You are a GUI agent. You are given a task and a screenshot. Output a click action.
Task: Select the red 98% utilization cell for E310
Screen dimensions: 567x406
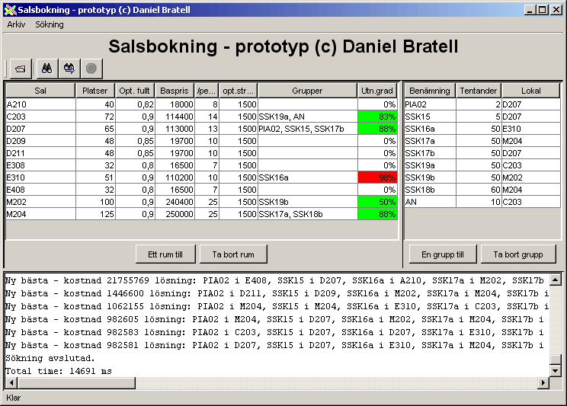coord(377,177)
